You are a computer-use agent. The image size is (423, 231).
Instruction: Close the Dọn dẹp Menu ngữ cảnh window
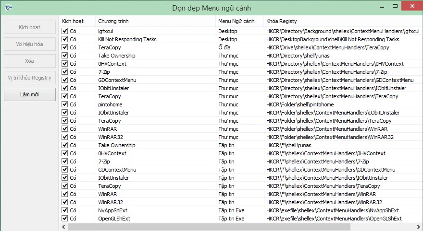pos(412,6)
